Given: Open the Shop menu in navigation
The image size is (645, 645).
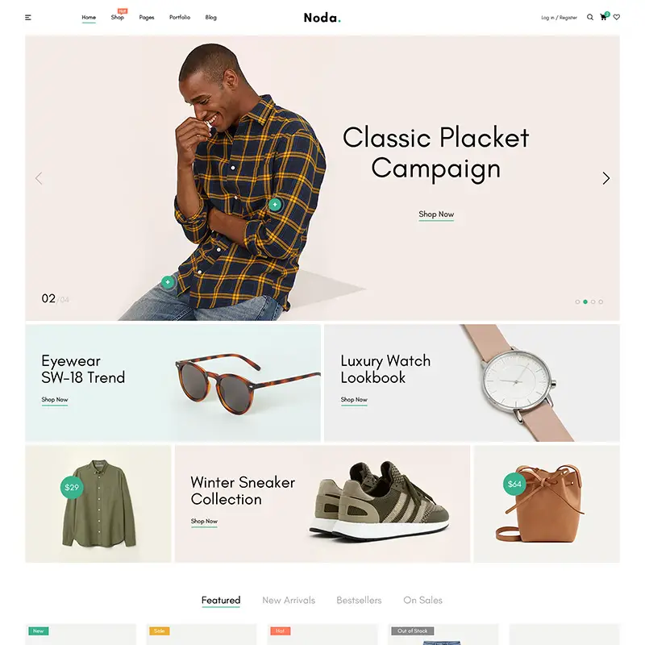Looking at the screenshot, I should 117,17.
